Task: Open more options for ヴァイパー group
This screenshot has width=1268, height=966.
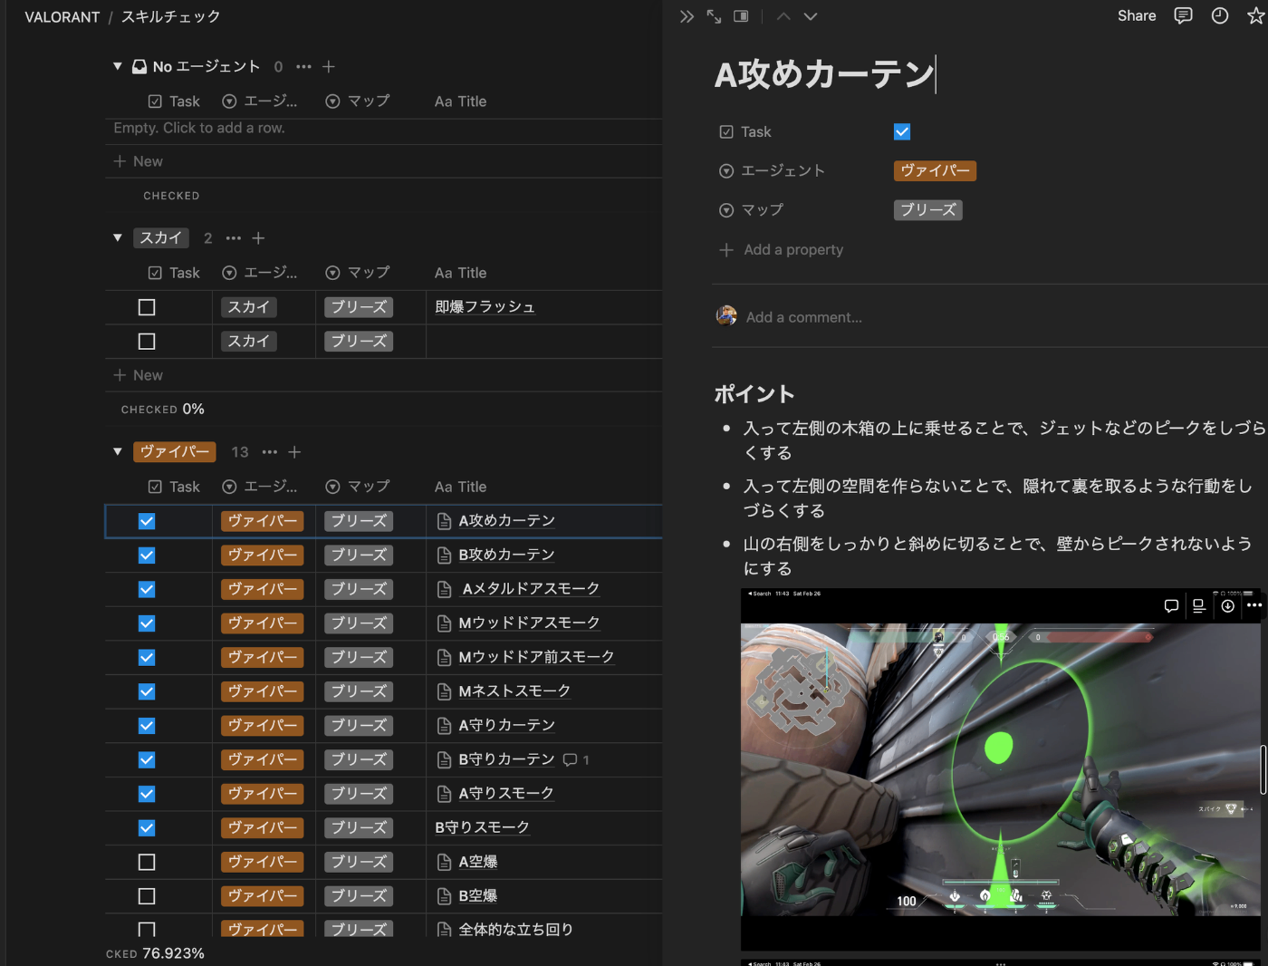Action: coord(270,452)
